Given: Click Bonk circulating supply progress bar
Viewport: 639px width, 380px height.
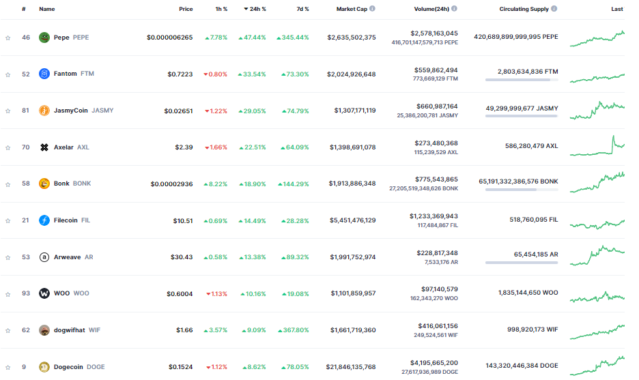Looking at the screenshot, I should point(522,190).
